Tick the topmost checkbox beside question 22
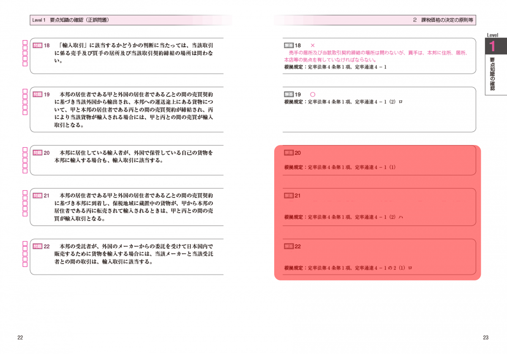This screenshot has height=354, width=507. tap(25, 243)
